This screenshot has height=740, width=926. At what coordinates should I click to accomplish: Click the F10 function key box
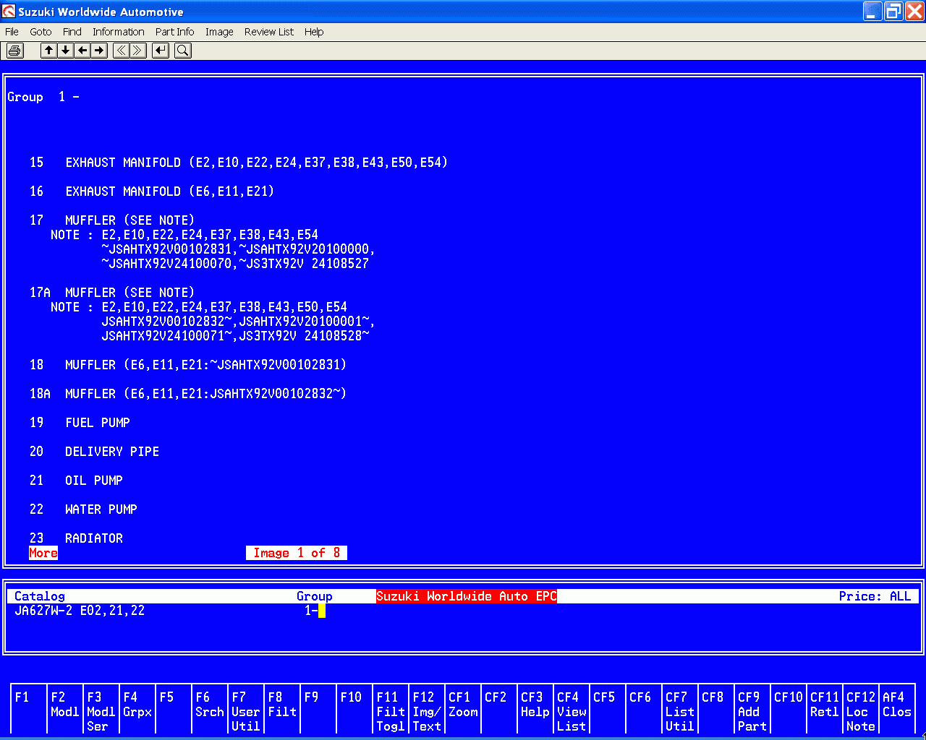coord(354,709)
